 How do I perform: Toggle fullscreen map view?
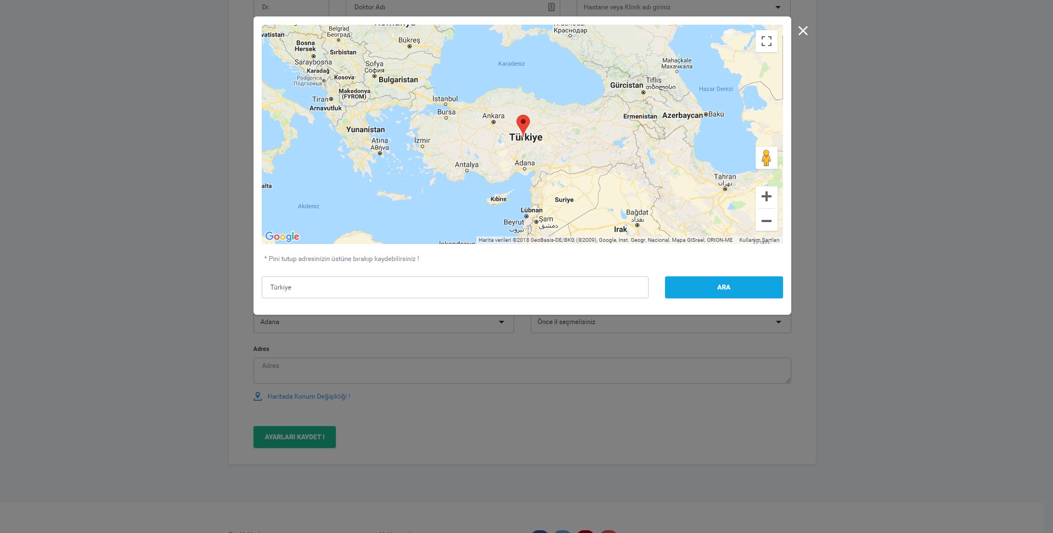pos(766,41)
